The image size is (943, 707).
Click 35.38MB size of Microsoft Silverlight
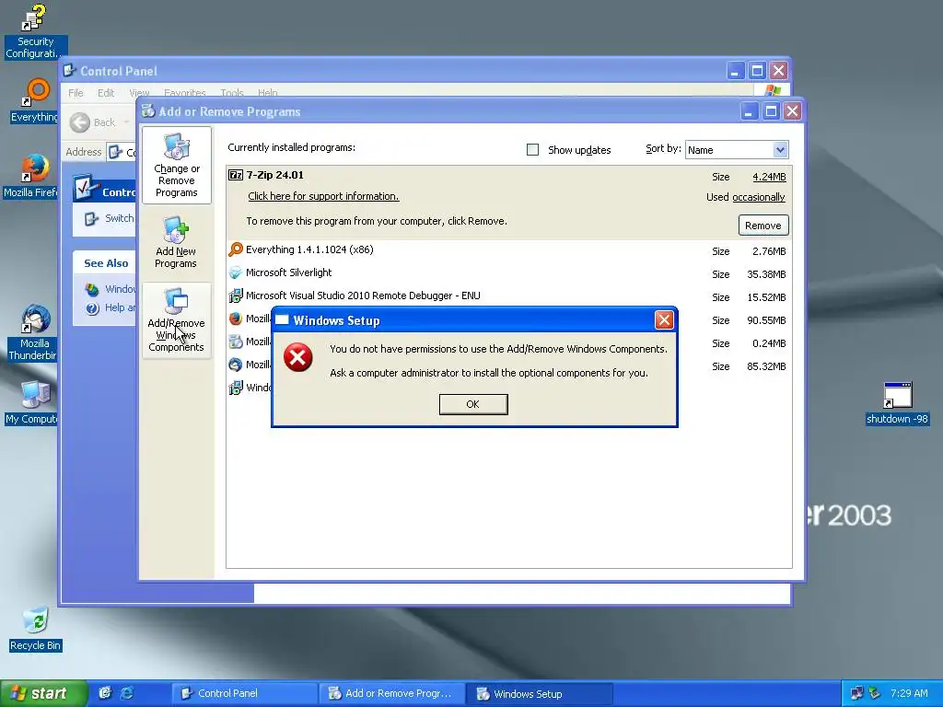point(766,274)
